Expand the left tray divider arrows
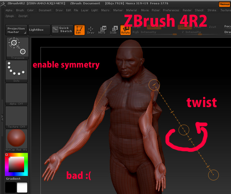231x194 pixels. pos(2,118)
